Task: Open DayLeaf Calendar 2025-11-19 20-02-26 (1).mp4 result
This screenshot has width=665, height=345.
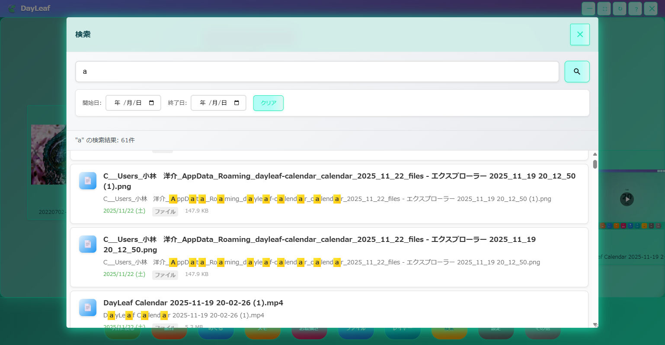Action: tap(193, 303)
